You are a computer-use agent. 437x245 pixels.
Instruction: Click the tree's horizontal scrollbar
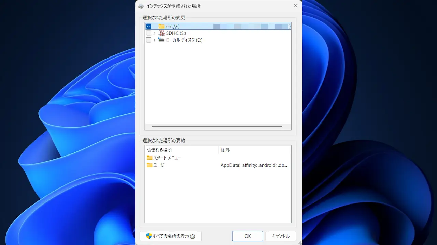[x=217, y=126]
